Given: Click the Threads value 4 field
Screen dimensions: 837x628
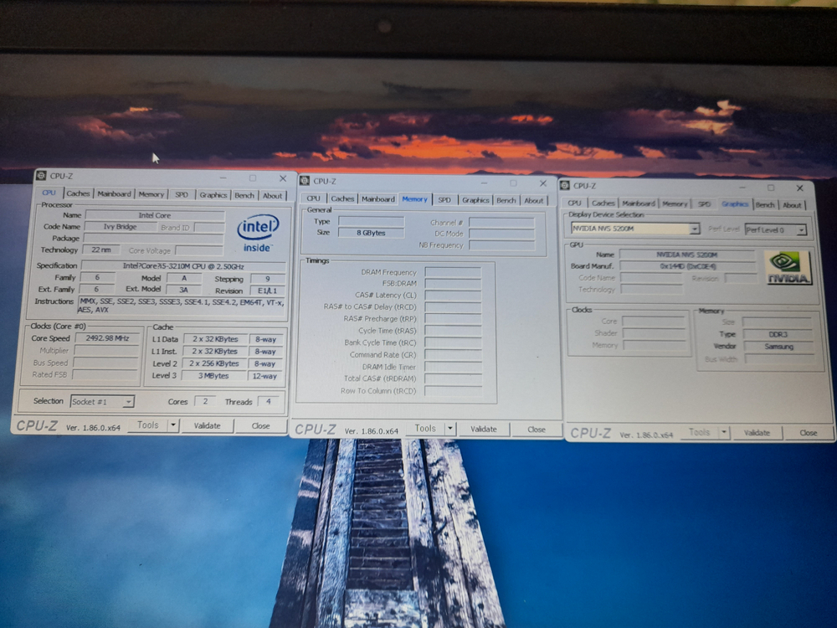Looking at the screenshot, I should pyautogui.click(x=269, y=401).
